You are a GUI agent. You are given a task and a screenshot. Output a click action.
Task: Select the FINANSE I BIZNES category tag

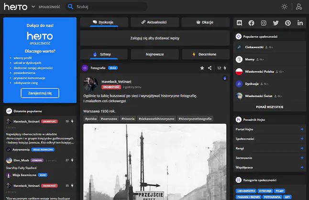click(x=248, y=197)
